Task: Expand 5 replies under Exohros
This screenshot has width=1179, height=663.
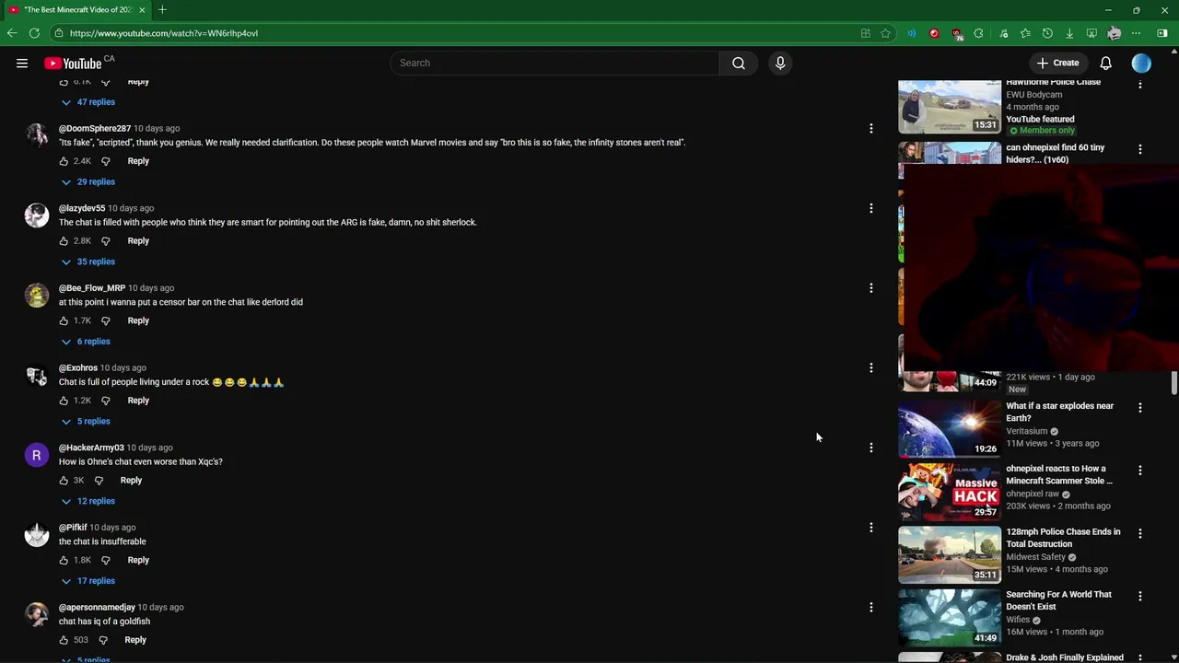Action: pyautogui.click(x=86, y=422)
